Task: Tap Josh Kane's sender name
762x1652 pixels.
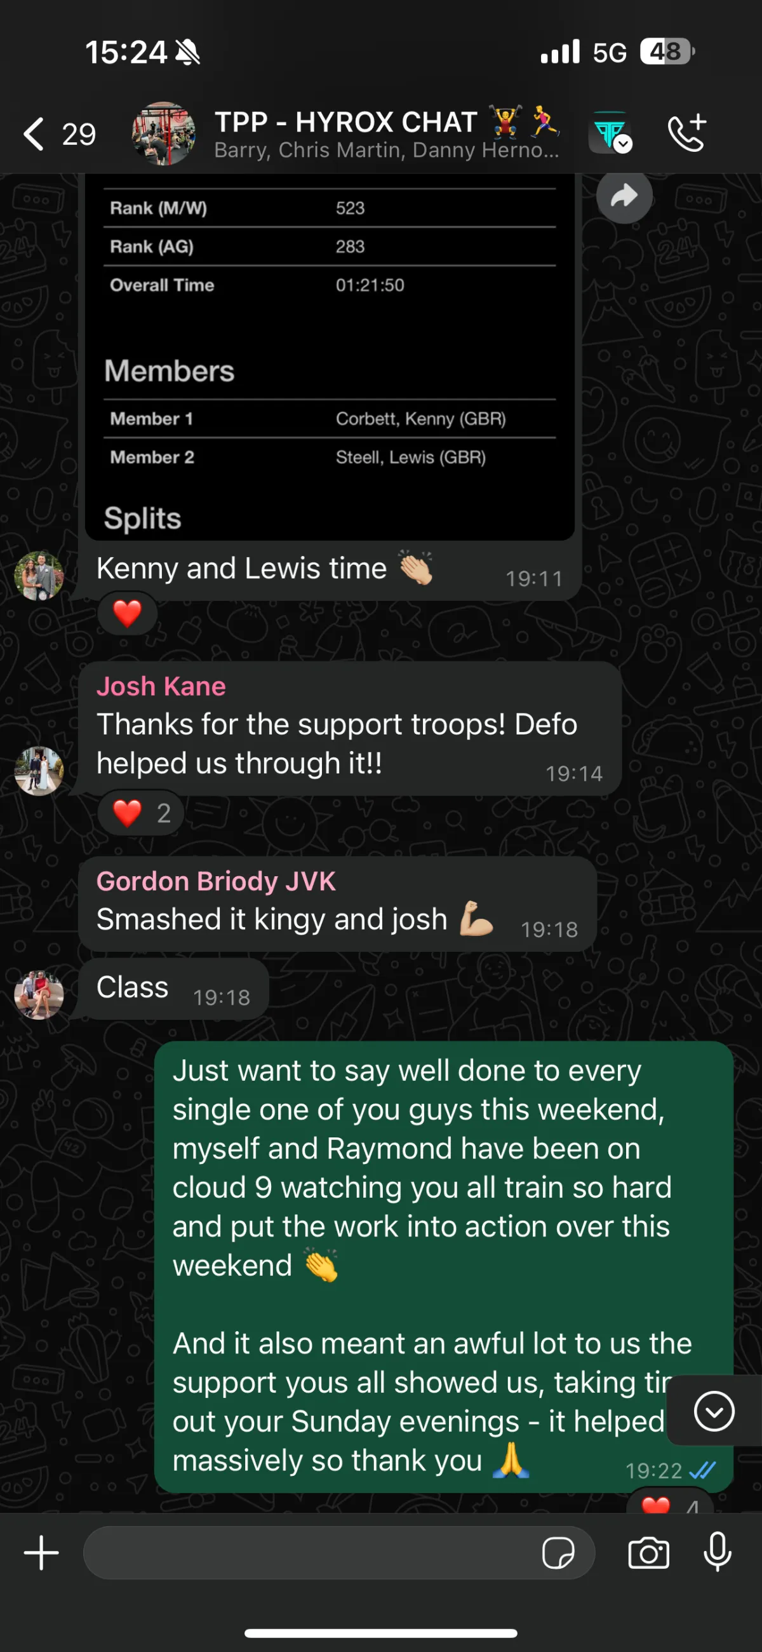Action: pyautogui.click(x=161, y=686)
